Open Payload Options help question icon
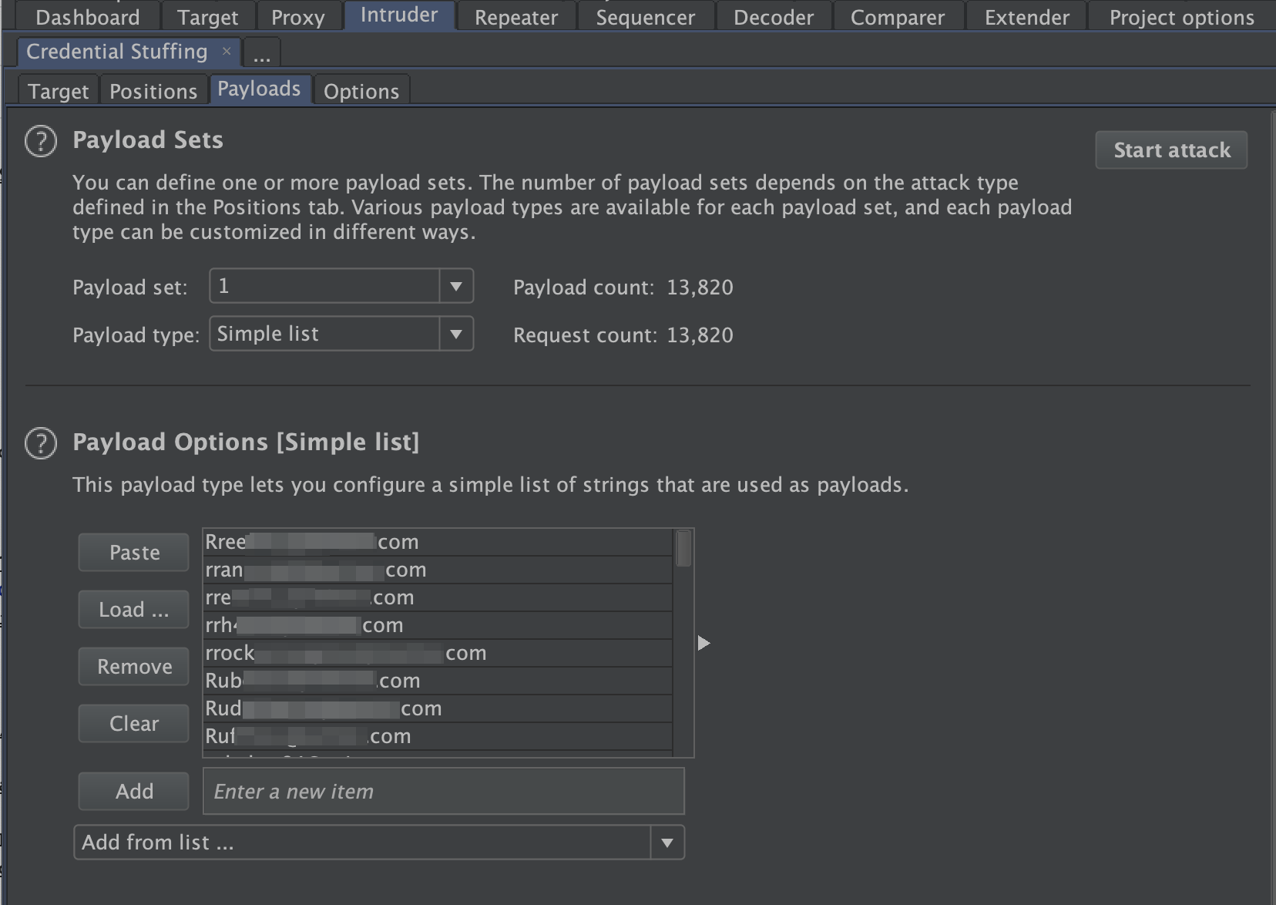This screenshot has width=1276, height=905. point(41,443)
